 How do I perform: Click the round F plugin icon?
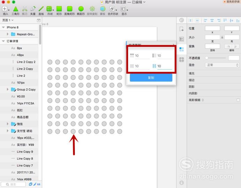181,20
